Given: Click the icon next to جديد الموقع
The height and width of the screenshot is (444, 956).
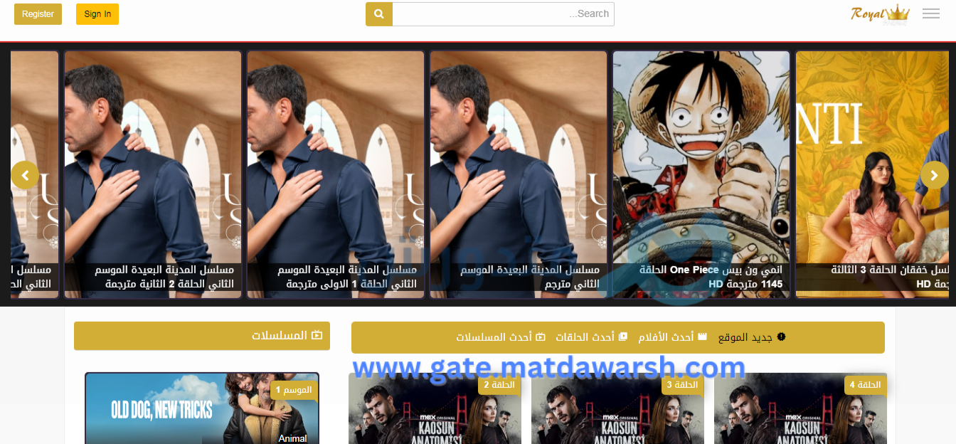Looking at the screenshot, I should tap(781, 337).
